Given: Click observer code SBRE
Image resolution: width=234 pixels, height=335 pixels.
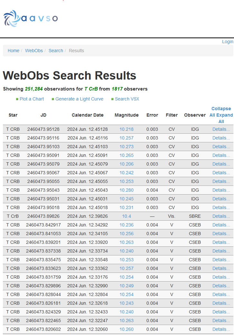Looking at the screenshot, I should pyautogui.click(x=195, y=216).
